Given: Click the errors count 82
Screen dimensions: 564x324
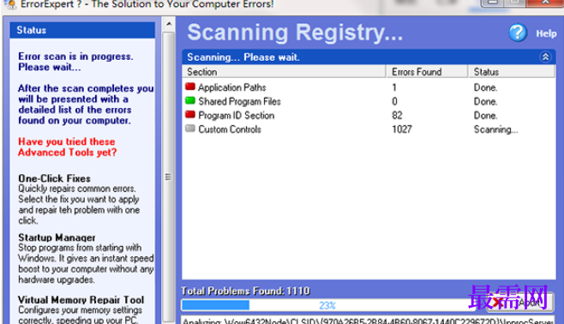Looking at the screenshot, I should [397, 116].
